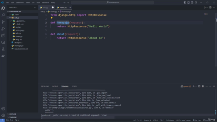Click the fundamentos command center search box
This screenshot has width=217, height=122.
tap(113, 2)
